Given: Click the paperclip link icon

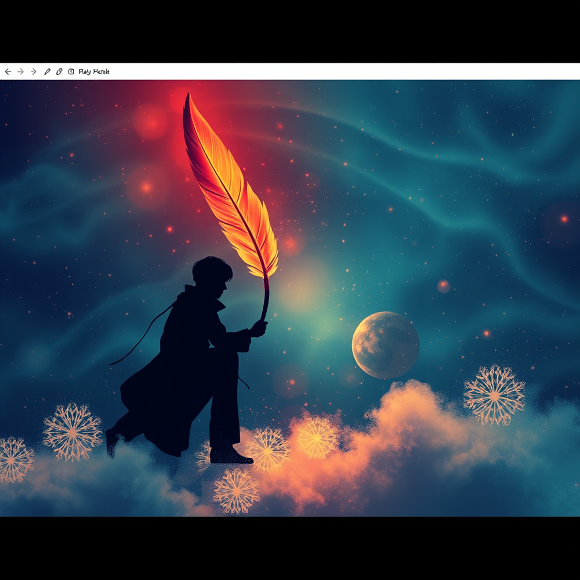Looking at the screenshot, I should (x=59, y=71).
